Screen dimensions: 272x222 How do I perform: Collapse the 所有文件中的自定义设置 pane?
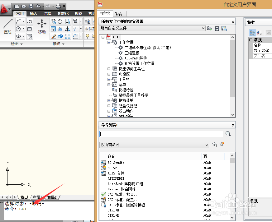[x=233, y=22]
